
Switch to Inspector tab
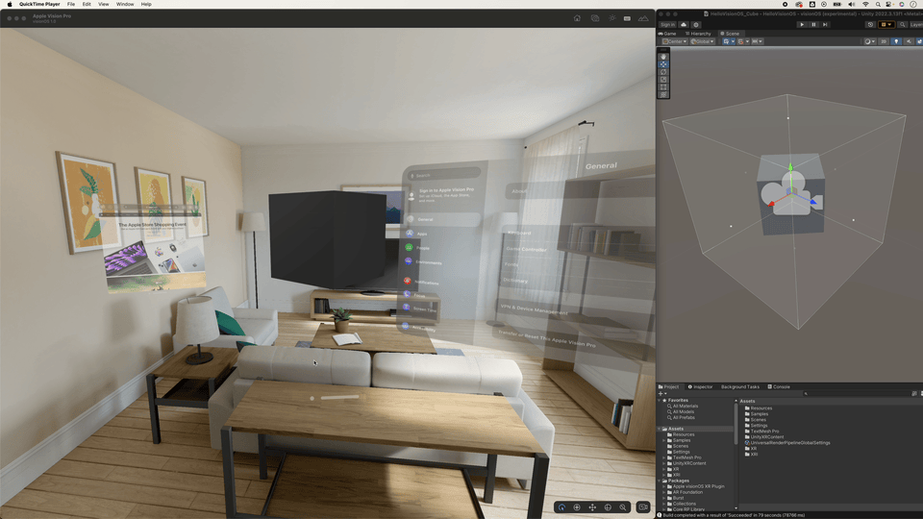(x=701, y=386)
